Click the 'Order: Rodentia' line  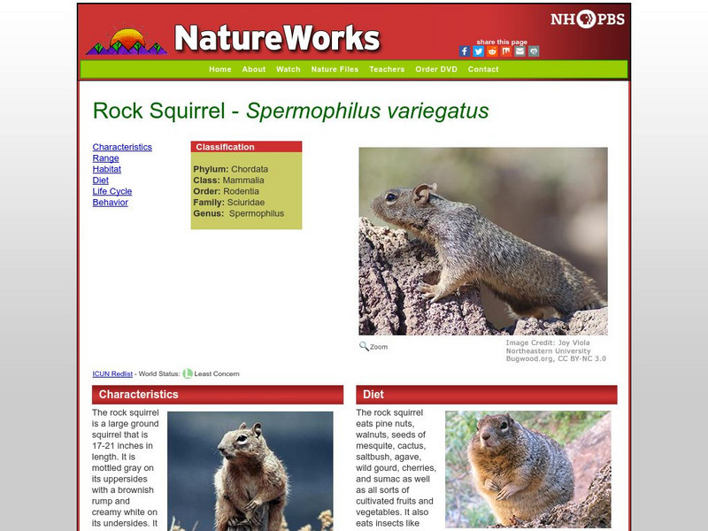click(227, 191)
